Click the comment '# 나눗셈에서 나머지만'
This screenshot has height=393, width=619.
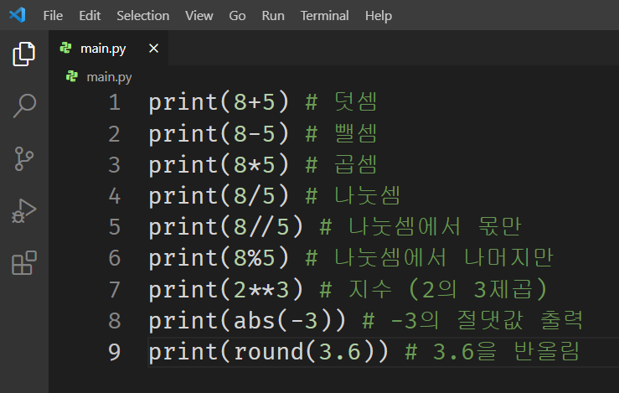tap(430, 258)
